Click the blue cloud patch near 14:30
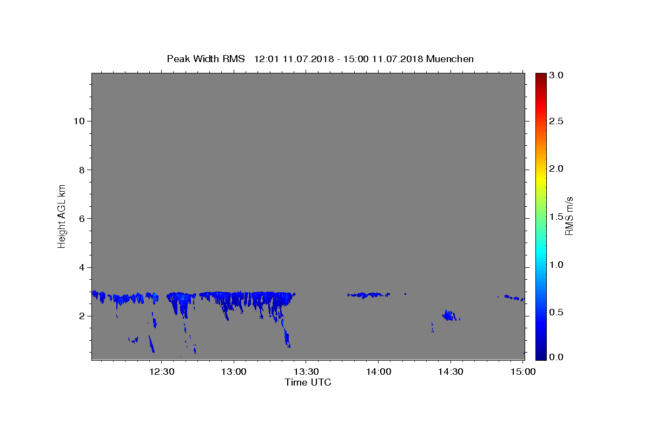This screenshot has width=649, height=432. (x=449, y=315)
